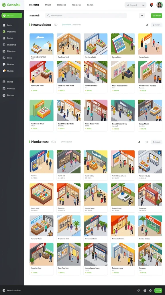The image size is (165, 295).
Task: Click the notification icon beside the avatar
Action: 151,5
